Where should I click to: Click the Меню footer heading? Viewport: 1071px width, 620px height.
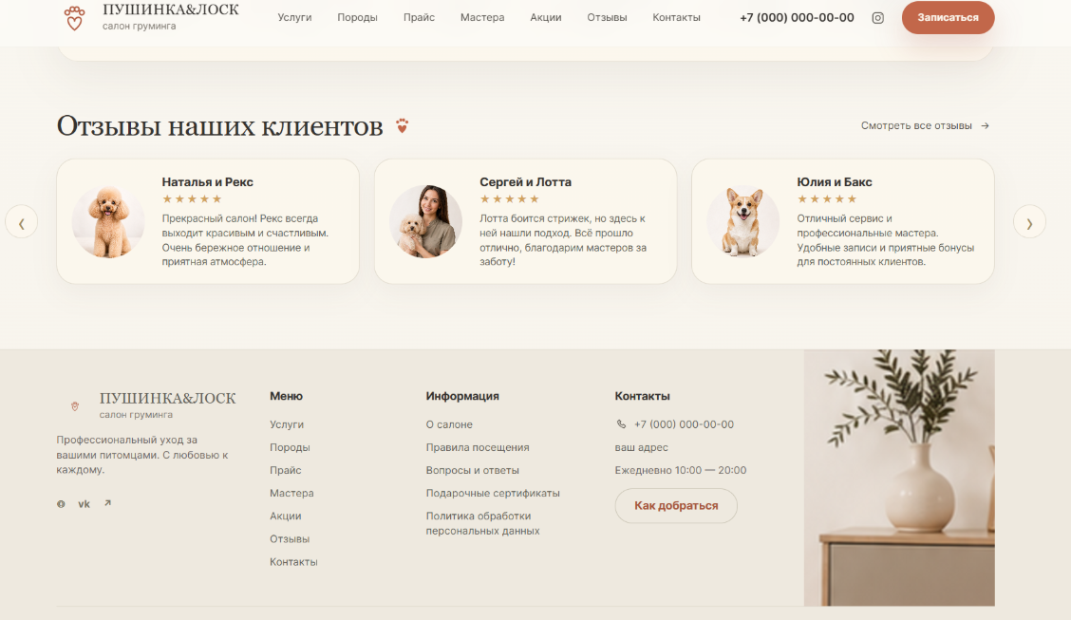click(x=286, y=396)
